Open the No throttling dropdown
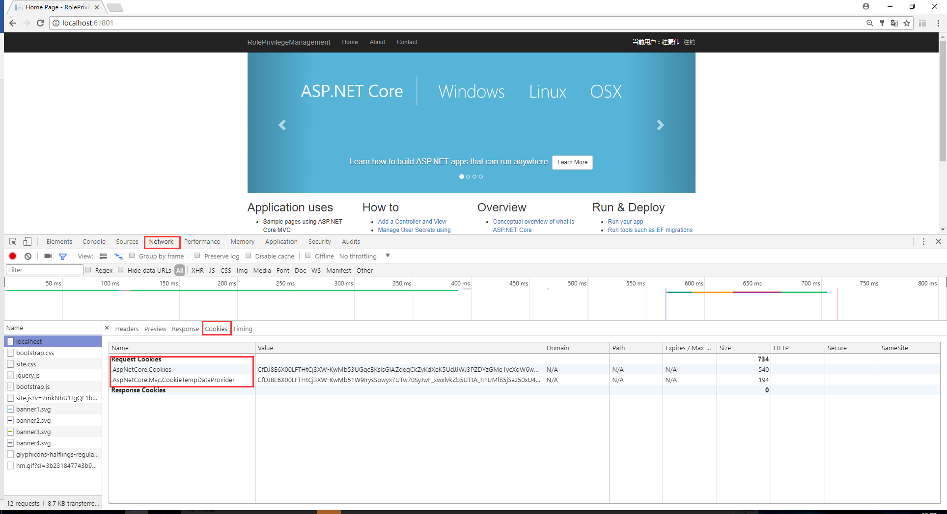 tap(364, 256)
